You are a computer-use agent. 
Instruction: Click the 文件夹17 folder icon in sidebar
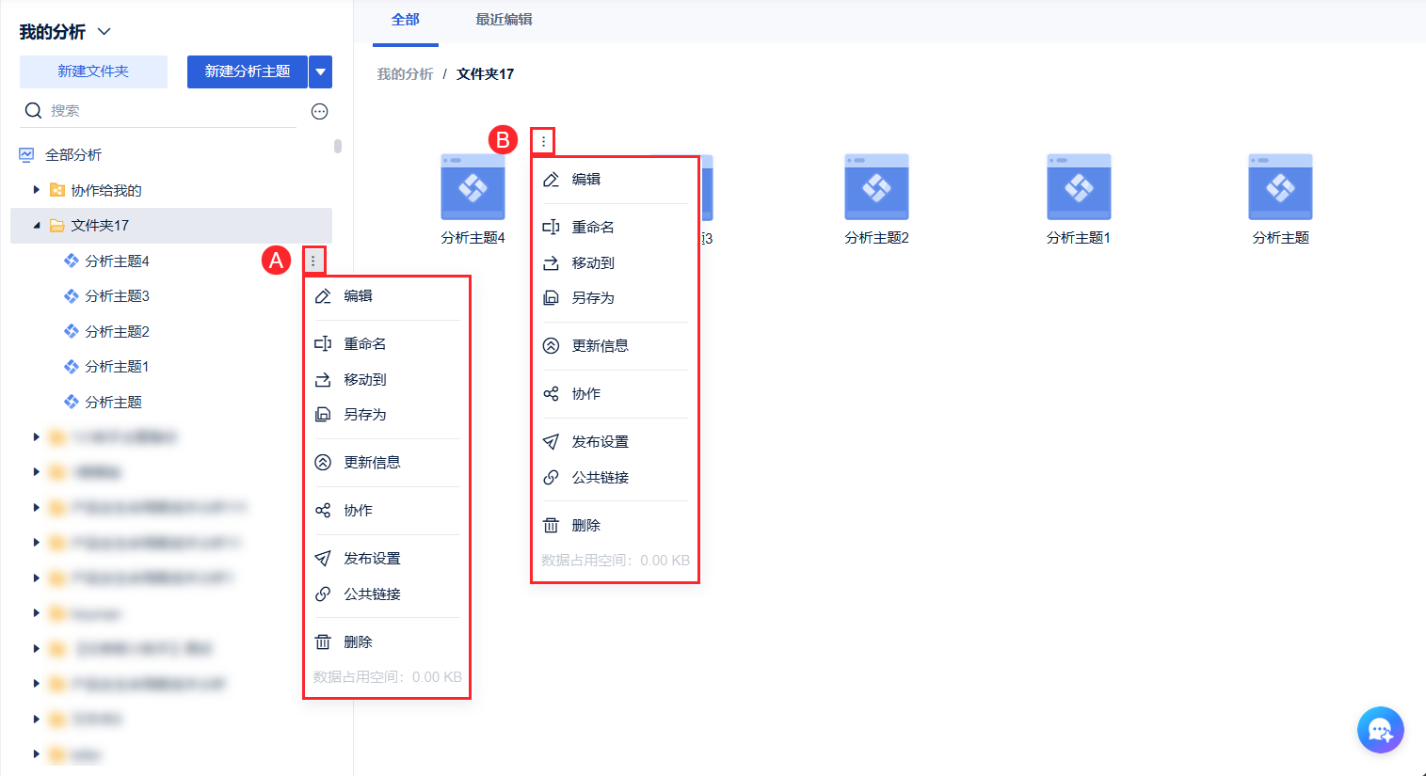pos(56,226)
